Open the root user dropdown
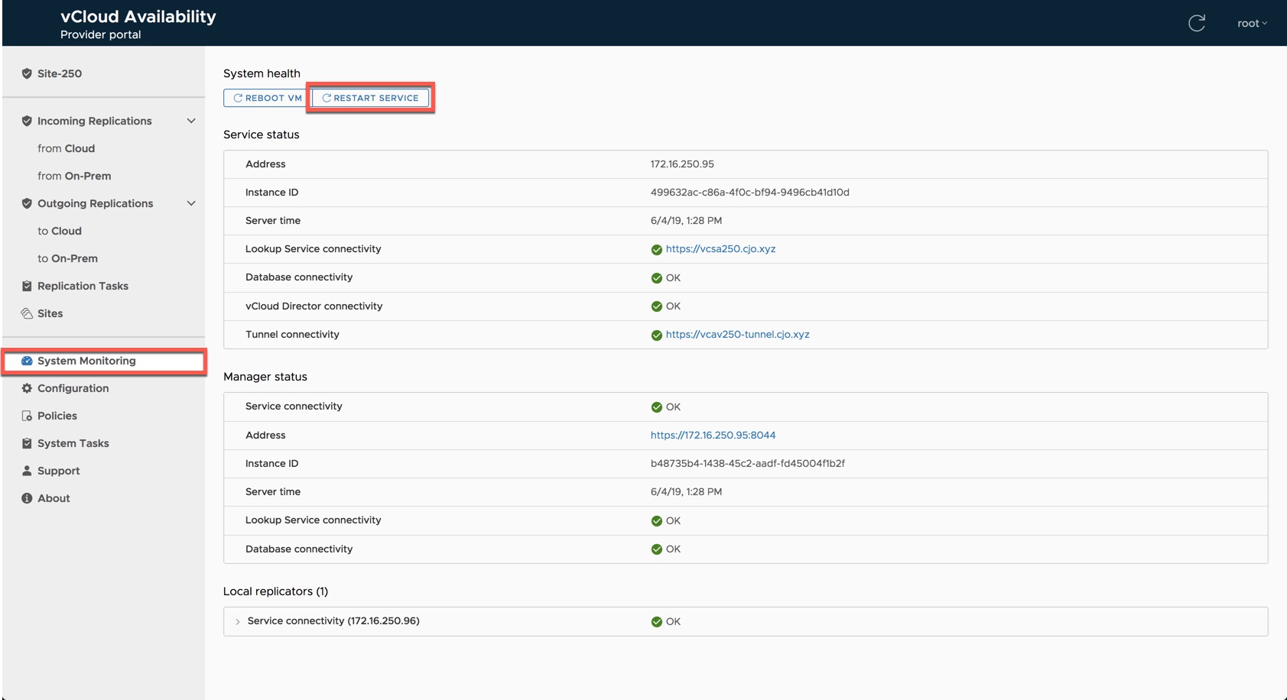The width and height of the screenshot is (1287, 700). 1251,24
